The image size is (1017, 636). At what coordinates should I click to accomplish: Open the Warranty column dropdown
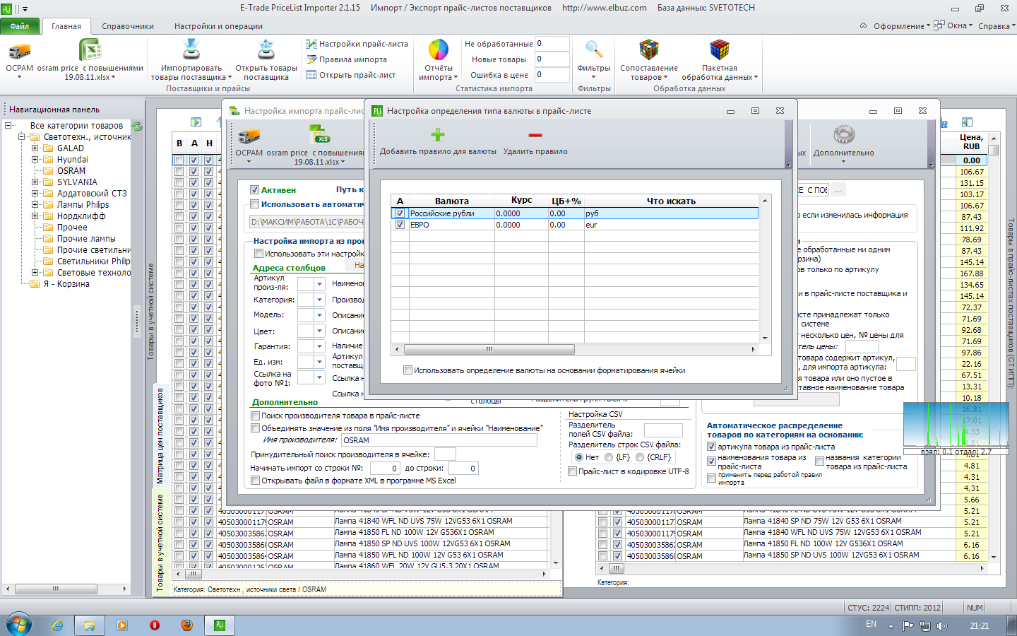[x=319, y=346]
